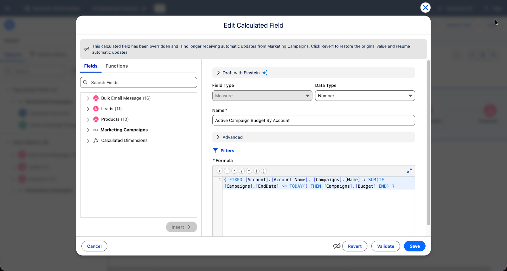Click the line number 1 in the formula gutter
The height and width of the screenshot is (271, 507).
tap(220, 180)
